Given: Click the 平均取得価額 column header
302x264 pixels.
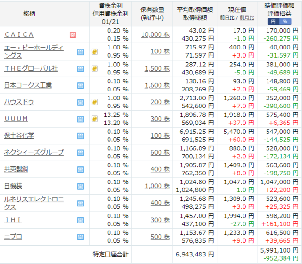Looking at the screenshot, I should [x=195, y=10].
